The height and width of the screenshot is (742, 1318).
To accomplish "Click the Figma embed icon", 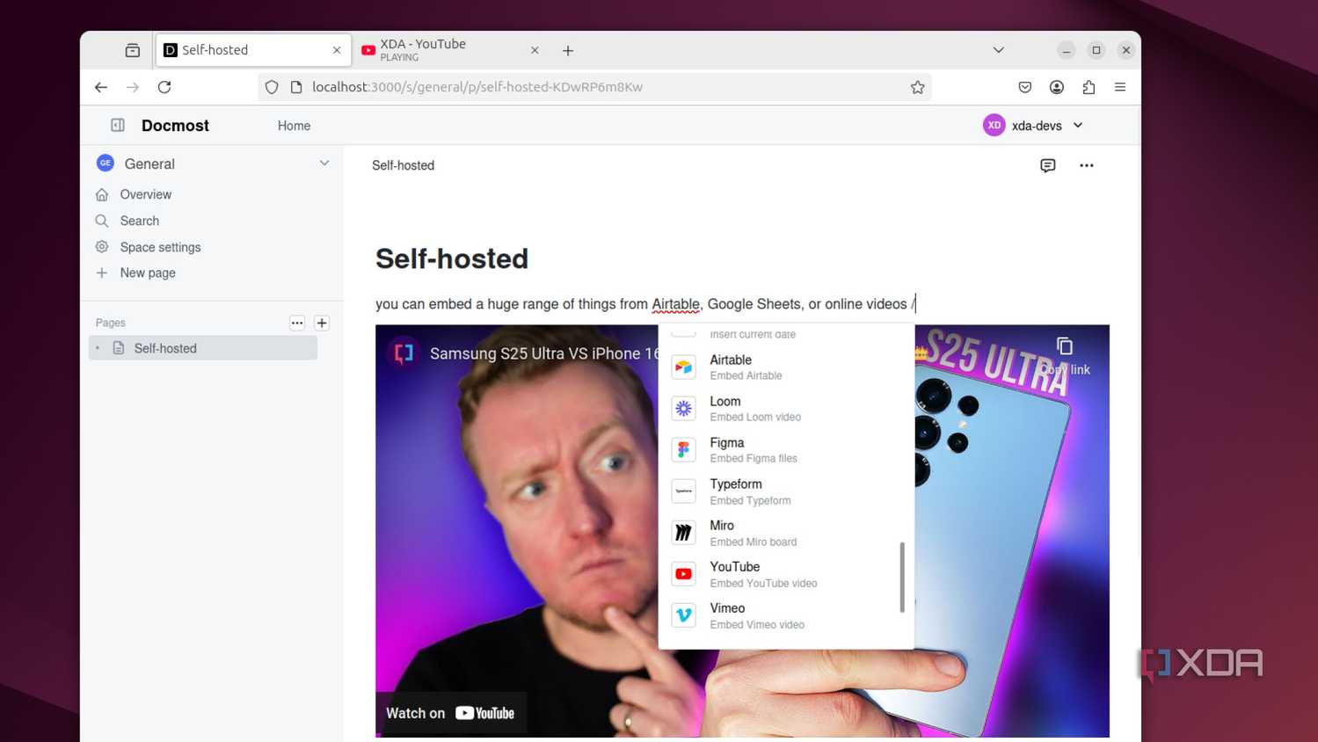I will (x=683, y=449).
